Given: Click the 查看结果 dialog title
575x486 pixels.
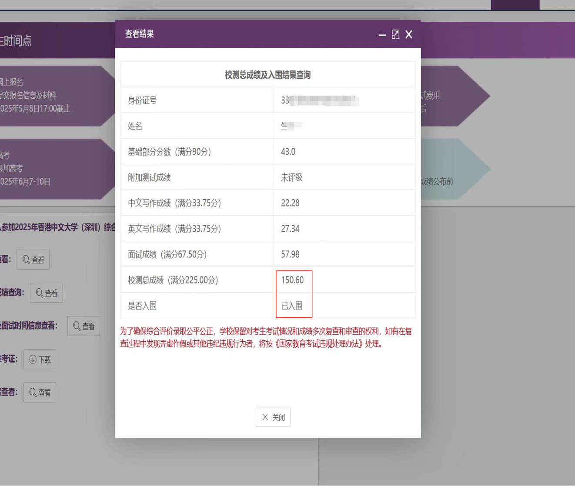Looking at the screenshot, I should pos(140,34).
